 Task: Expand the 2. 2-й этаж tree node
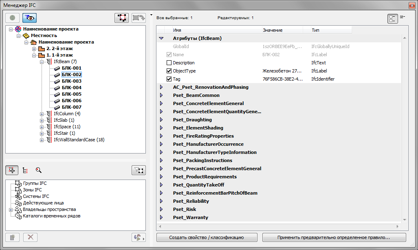[x=34, y=49]
